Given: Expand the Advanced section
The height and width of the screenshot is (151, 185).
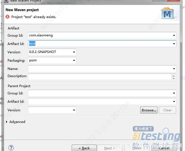Looking at the screenshot, I should pos(7,122).
